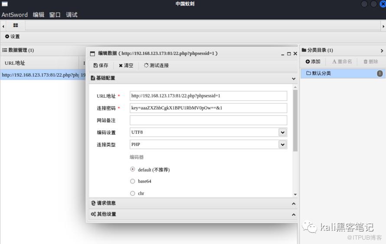Click the 默认分类 count badge
Screen dimensions: 386x244
pyautogui.click(x=380, y=74)
